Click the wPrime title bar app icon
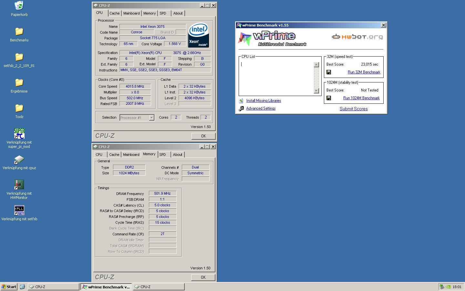 tap(239, 25)
